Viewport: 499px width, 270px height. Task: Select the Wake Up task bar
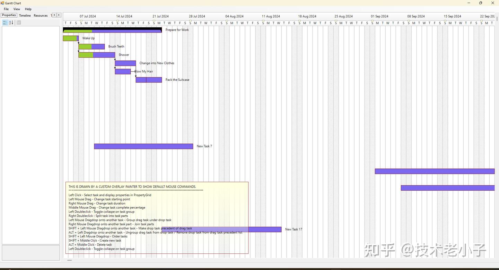[x=70, y=38]
